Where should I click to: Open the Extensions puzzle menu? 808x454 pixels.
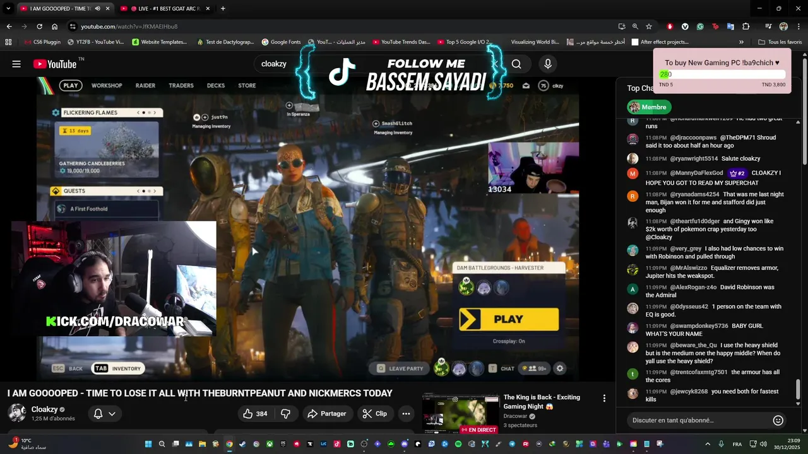tap(746, 26)
